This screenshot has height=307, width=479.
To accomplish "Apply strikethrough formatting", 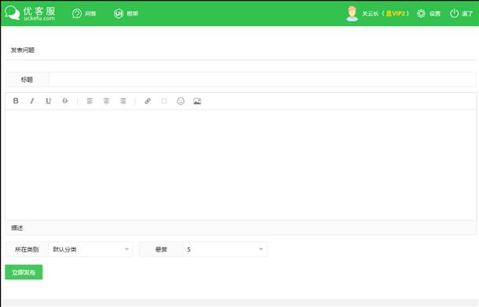I will [x=64, y=101].
